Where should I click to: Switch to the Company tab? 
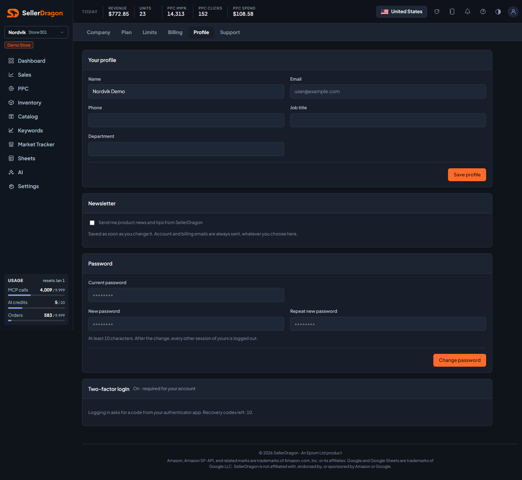click(x=99, y=32)
